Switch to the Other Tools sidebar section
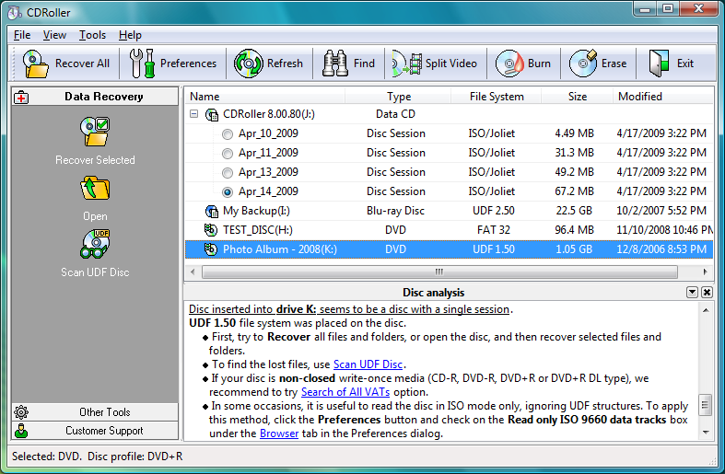 pos(95,411)
